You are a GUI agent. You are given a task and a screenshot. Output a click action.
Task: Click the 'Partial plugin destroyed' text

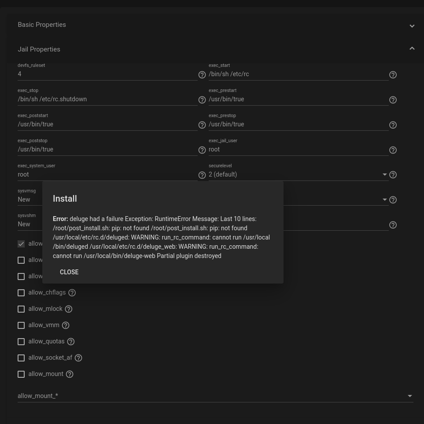click(x=189, y=256)
